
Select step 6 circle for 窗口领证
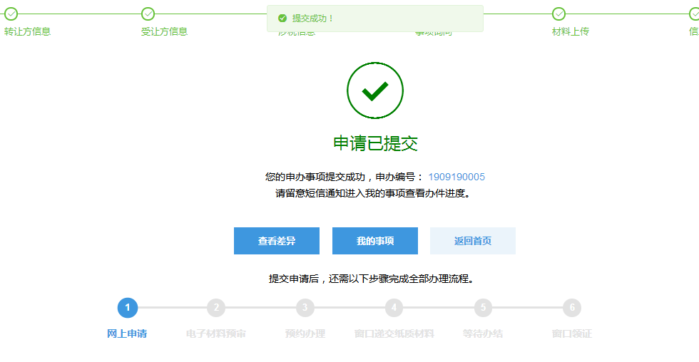tap(572, 308)
